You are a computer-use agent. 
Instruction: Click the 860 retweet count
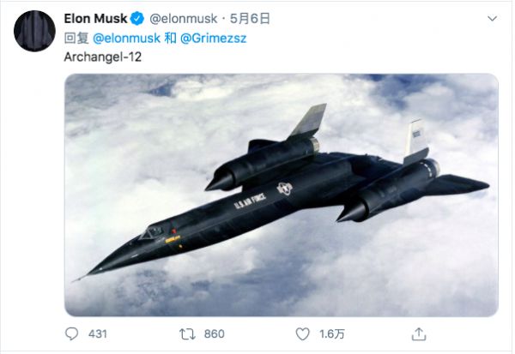214,333
